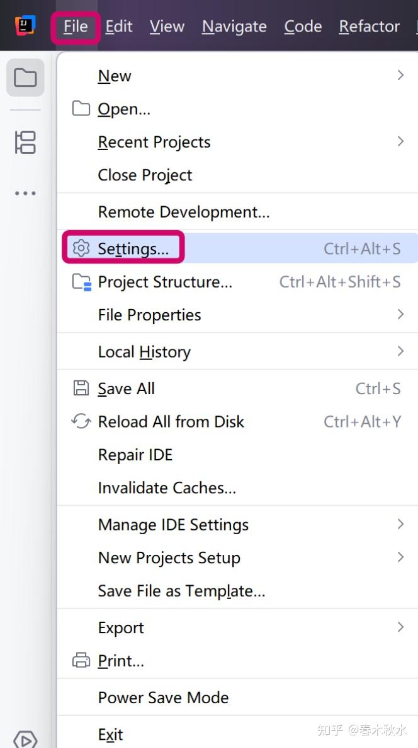Select Close Project
Screen dimensions: 418x748
pos(237,175)
